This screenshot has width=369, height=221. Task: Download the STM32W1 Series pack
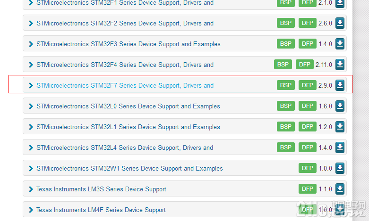click(340, 168)
